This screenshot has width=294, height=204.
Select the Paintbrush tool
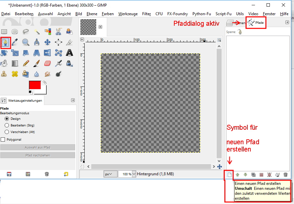point(37,63)
